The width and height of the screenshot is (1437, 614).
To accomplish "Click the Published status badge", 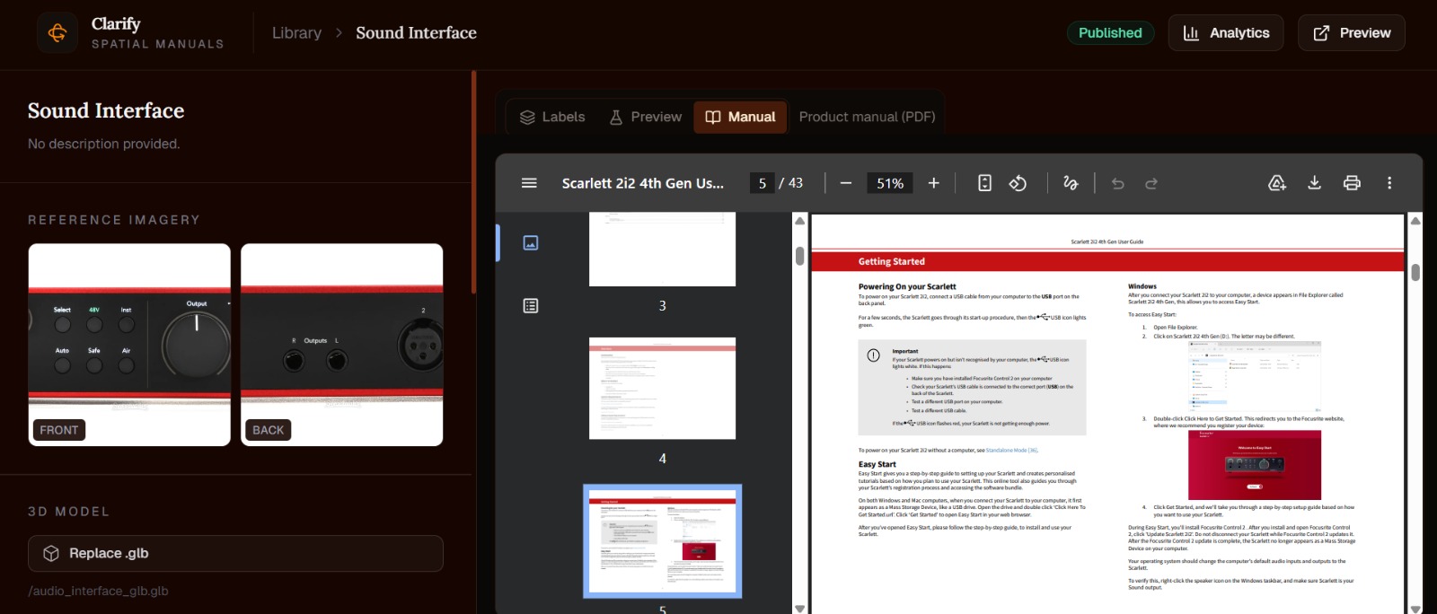I will [1110, 33].
